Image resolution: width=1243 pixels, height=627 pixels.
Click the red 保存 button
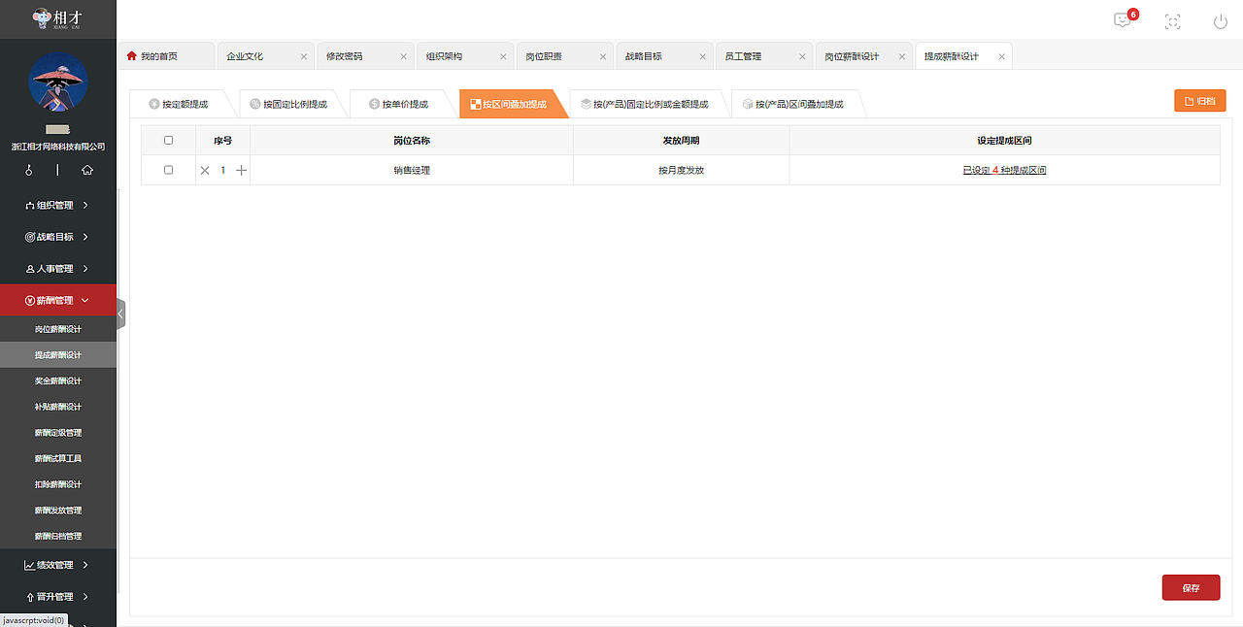pos(1192,588)
